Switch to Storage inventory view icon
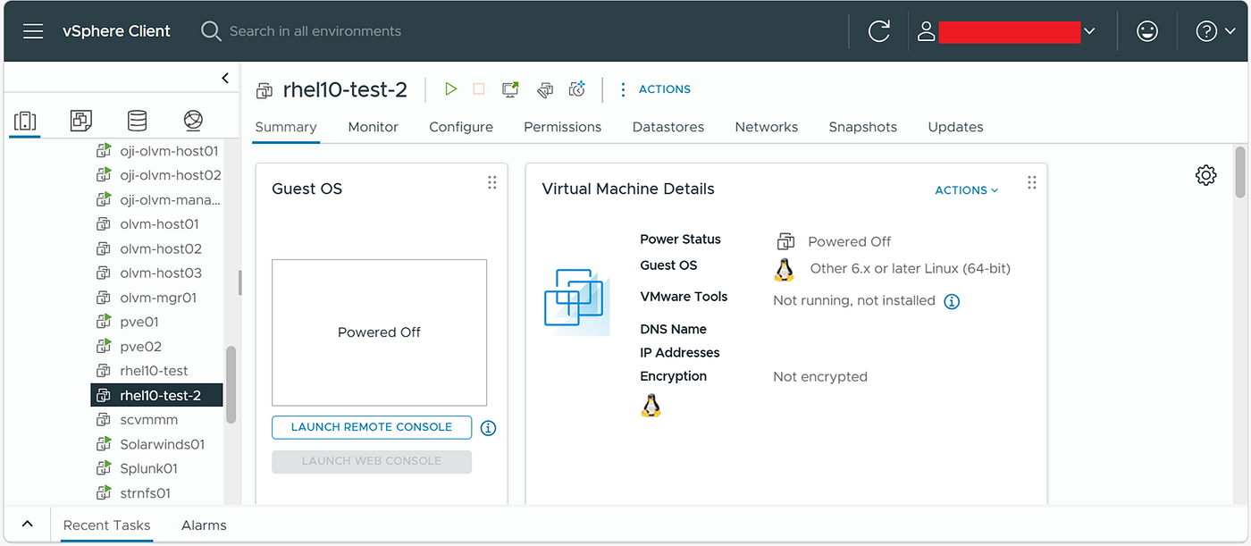The image size is (1251, 546). pyautogui.click(x=137, y=121)
